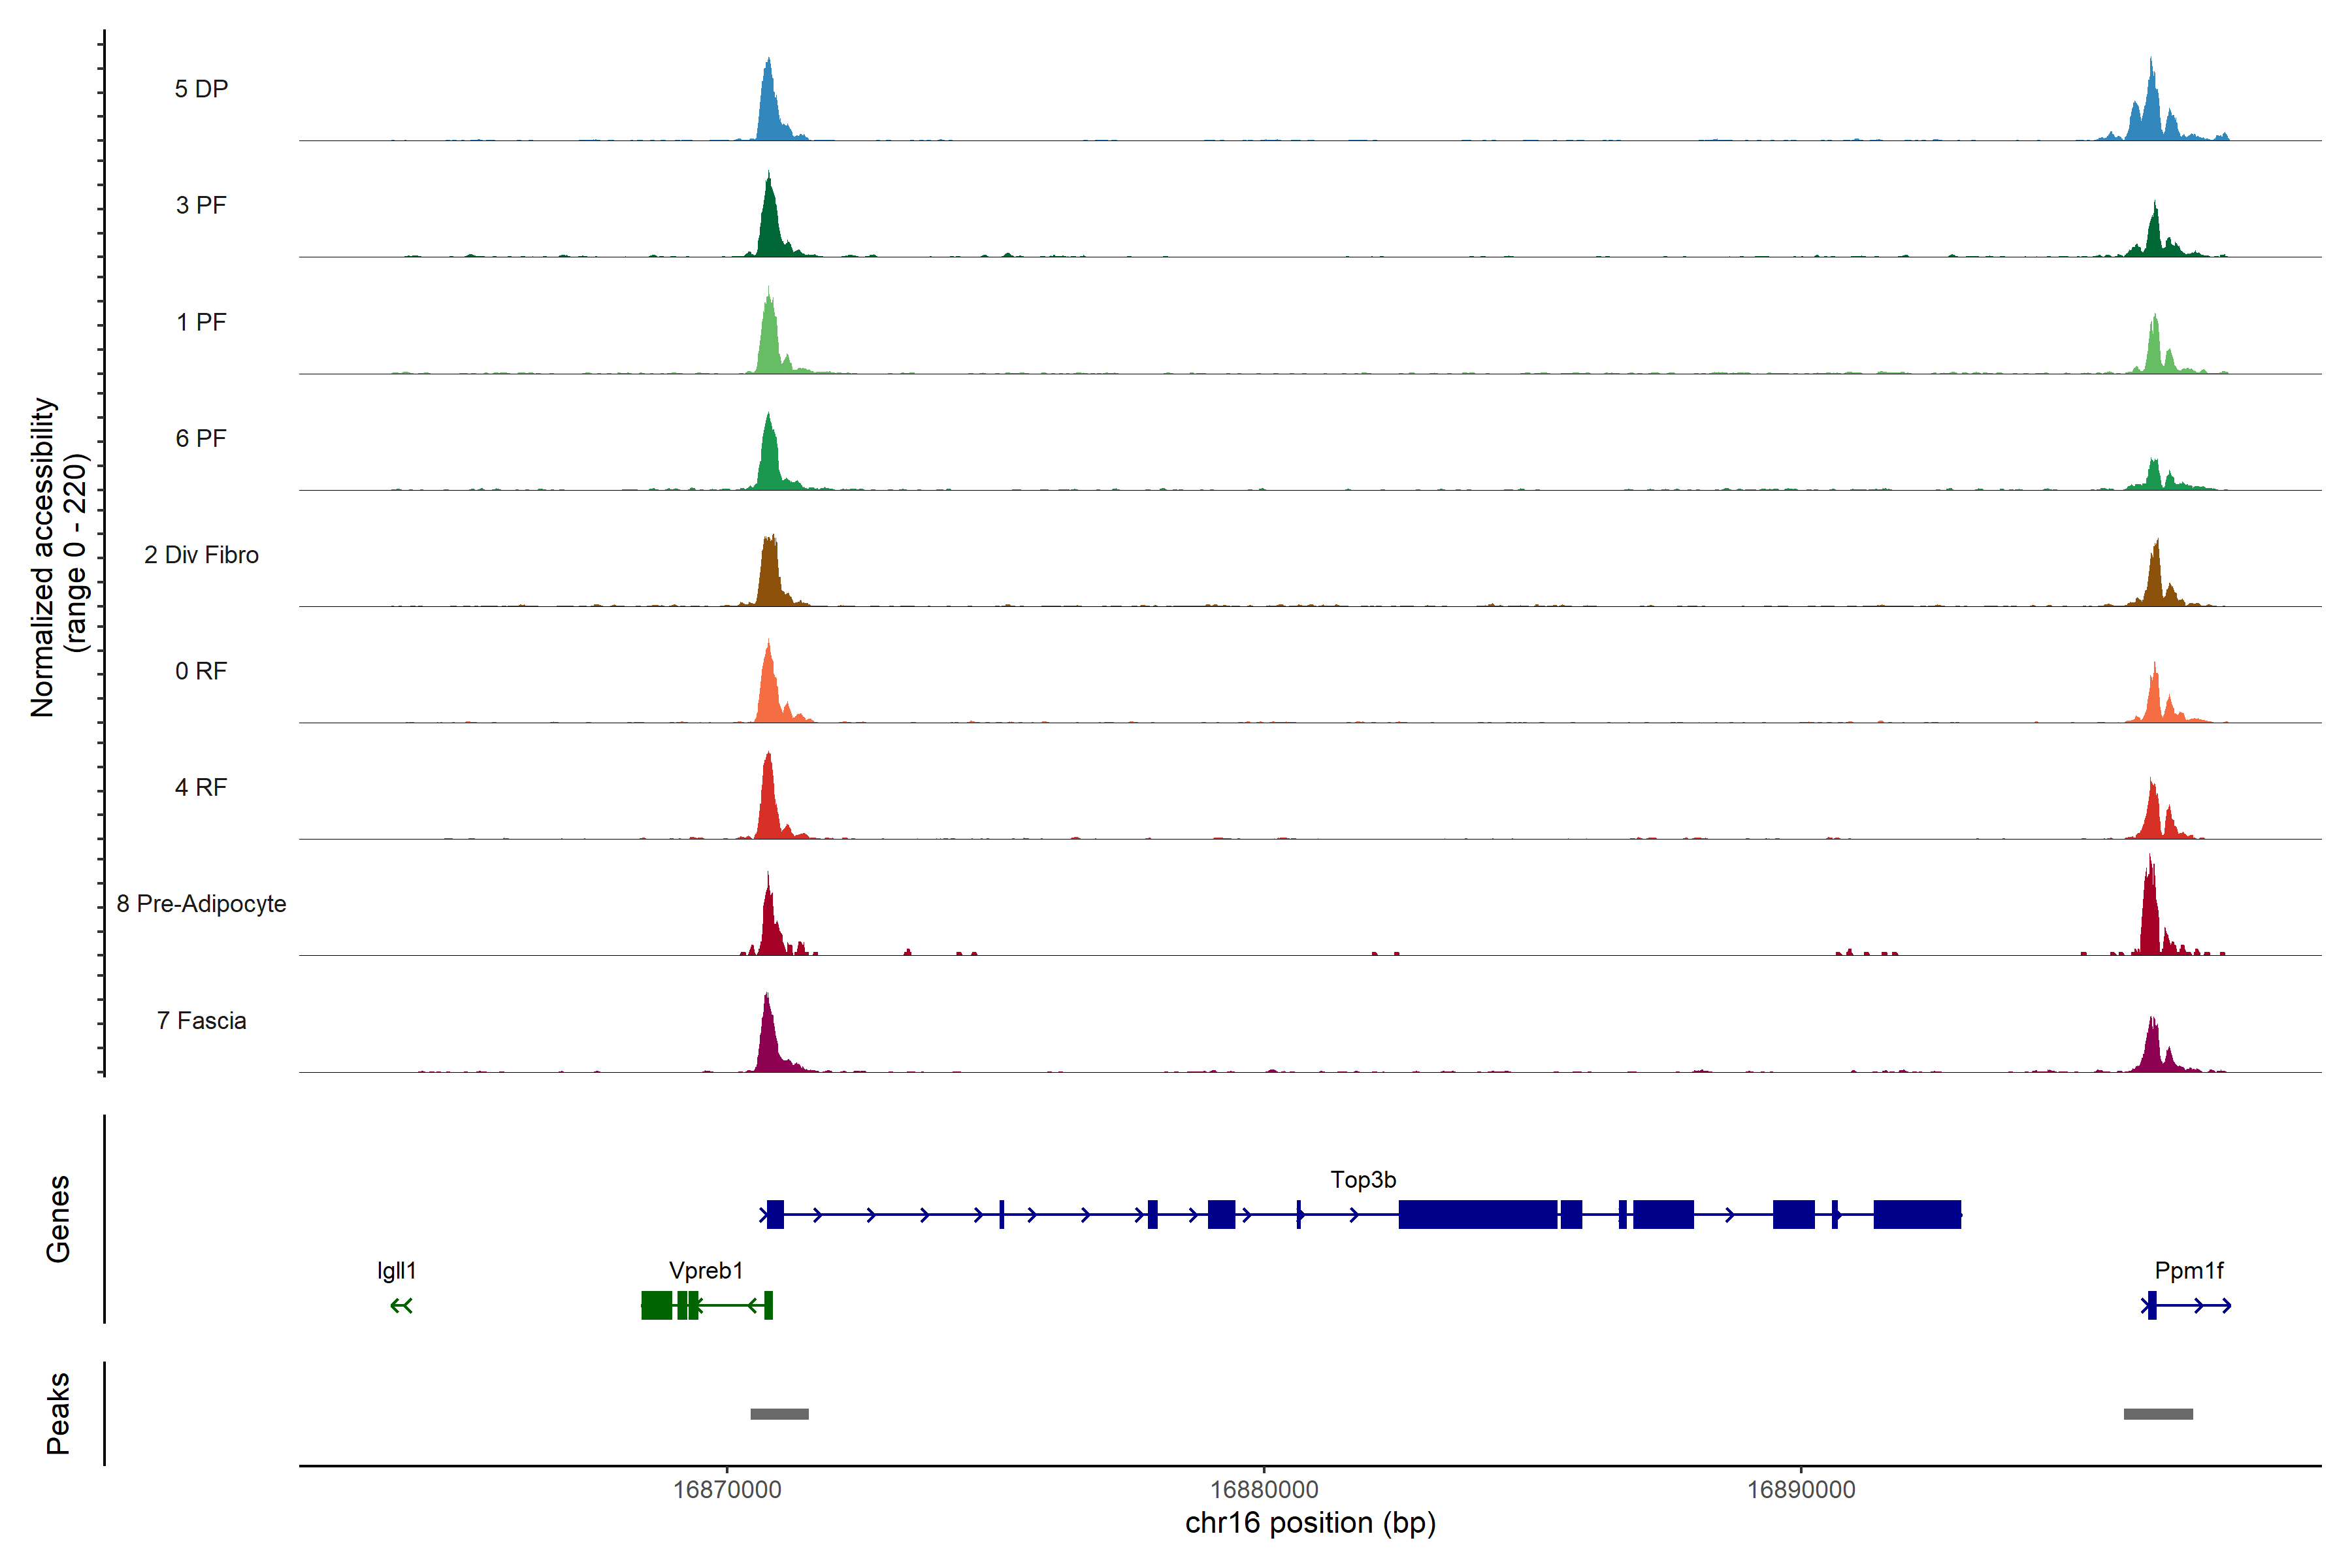2352x1568 pixels.
Task: Click the 0 RF track label
Action: coord(201,671)
